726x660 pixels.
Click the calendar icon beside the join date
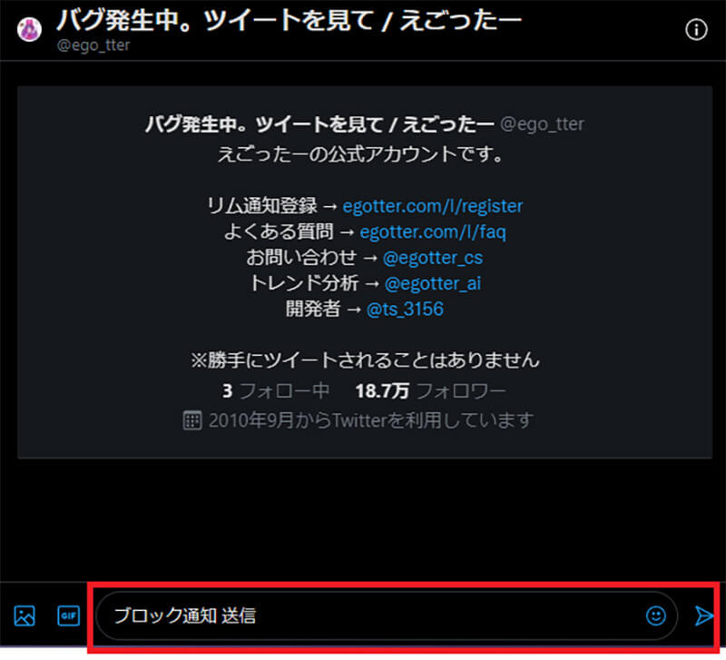[x=192, y=420]
